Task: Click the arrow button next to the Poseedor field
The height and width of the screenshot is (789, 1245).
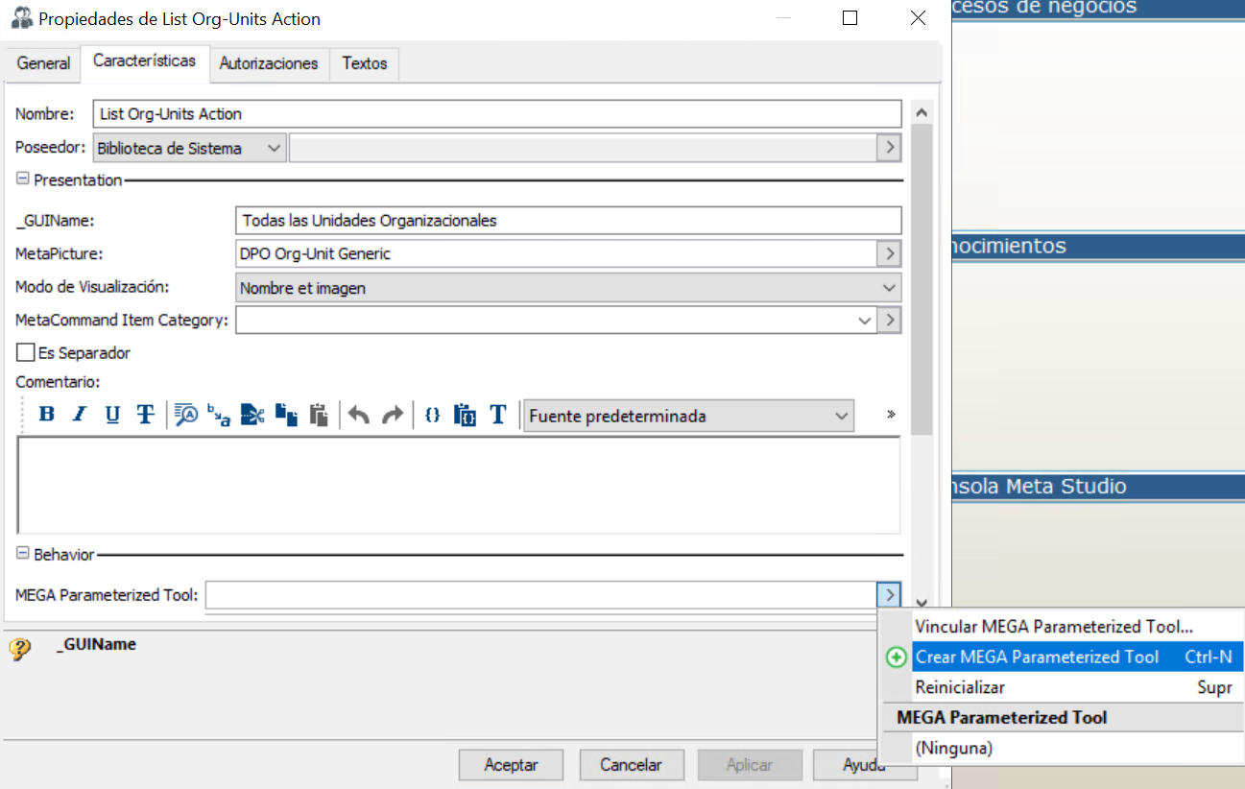Action: pyautogui.click(x=890, y=148)
